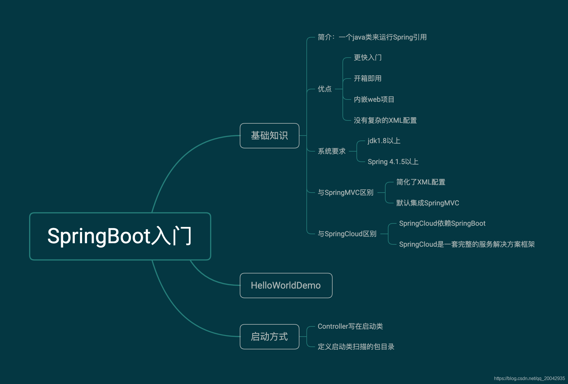This screenshot has height=384, width=568.
Task: Click 简化了XML配置 leaf
Action: (x=421, y=182)
